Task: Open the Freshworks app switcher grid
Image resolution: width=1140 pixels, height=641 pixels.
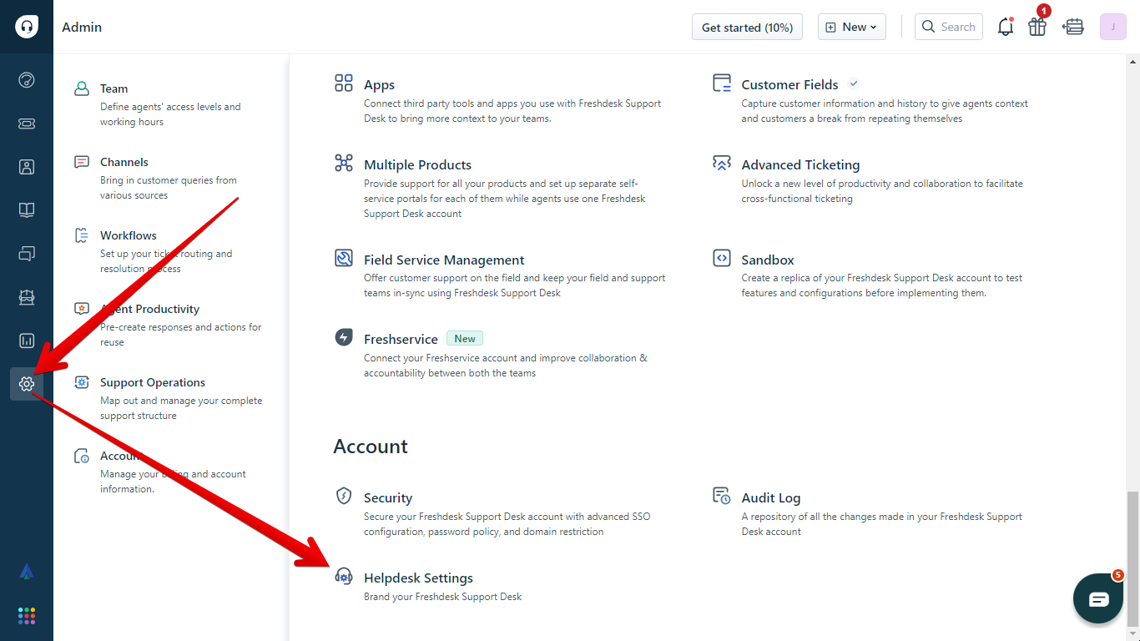Action: [27, 616]
